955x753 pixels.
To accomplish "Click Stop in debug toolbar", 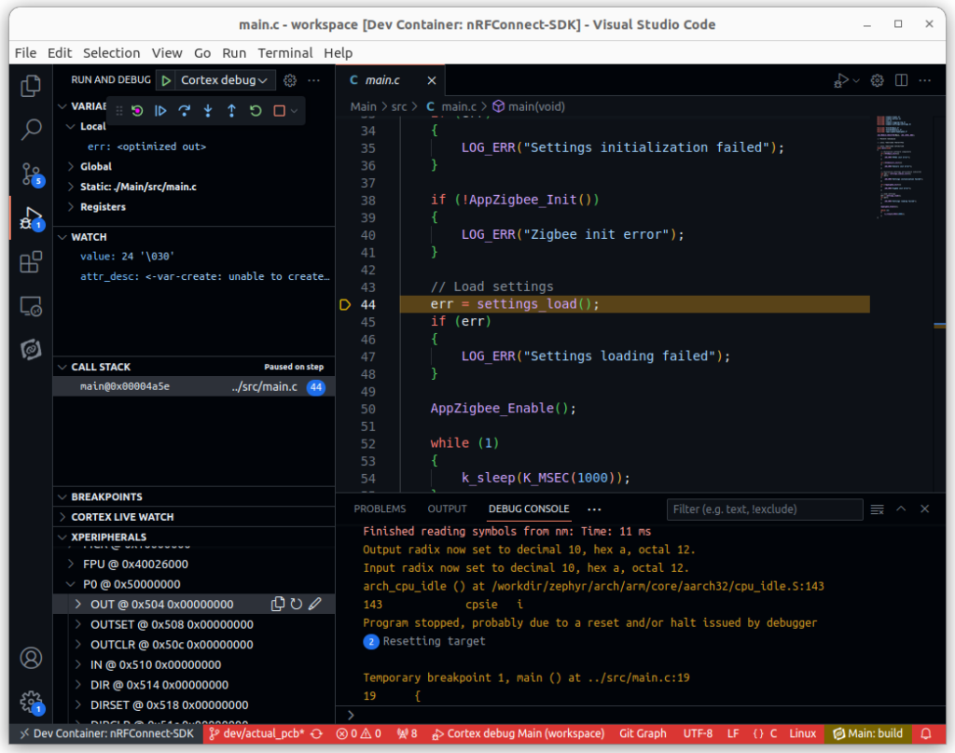I will click(279, 111).
